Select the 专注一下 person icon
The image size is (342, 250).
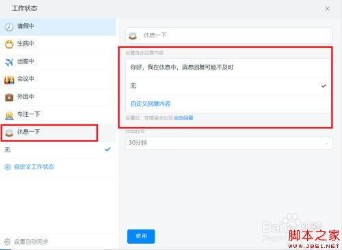[x=9, y=115]
